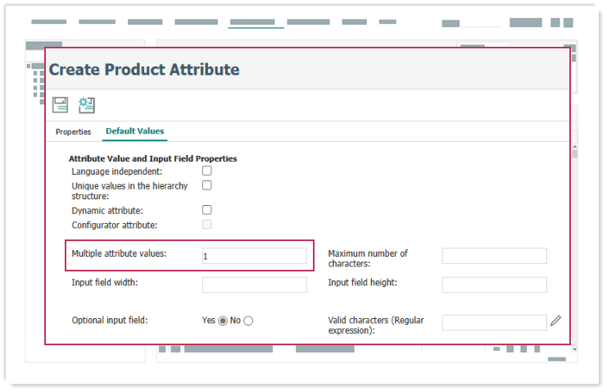The image size is (607, 392).
Task: Open the Default Values tab
Action: pyautogui.click(x=134, y=131)
